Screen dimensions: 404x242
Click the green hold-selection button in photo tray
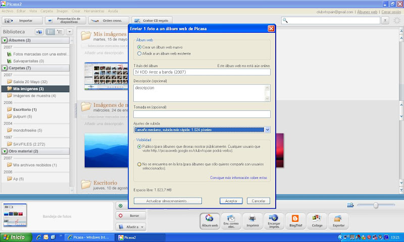[120, 206]
